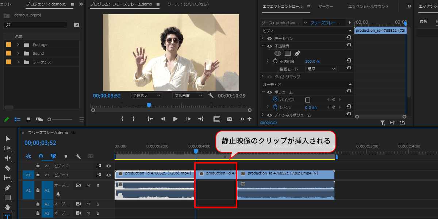The image size is (438, 219).
Task: Expand the Sound bin
Action: [x=18, y=53]
